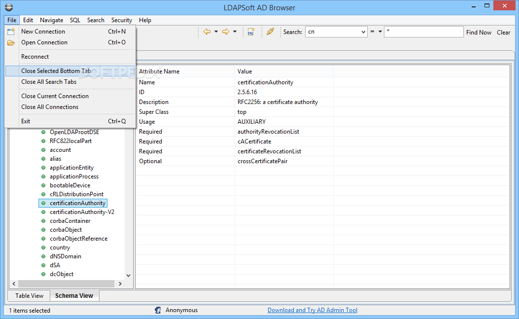Select alias in schema tree
The height and width of the screenshot is (319, 519).
tap(55, 159)
